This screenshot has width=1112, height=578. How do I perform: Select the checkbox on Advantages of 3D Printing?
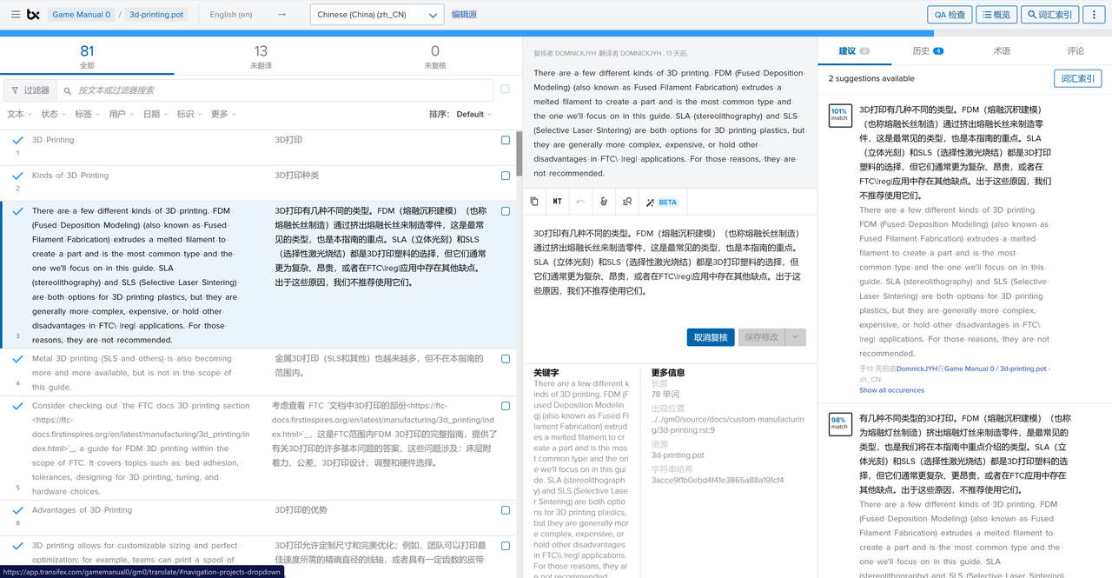click(505, 510)
